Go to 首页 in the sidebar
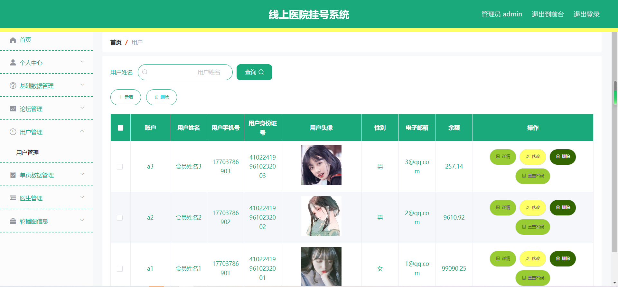Screen dimensions: 618x287 click(x=46, y=40)
